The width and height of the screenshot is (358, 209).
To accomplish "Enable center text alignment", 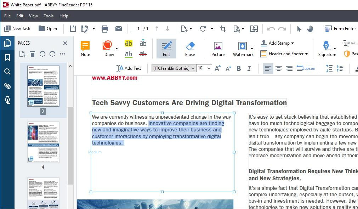I will [x=279, y=68].
